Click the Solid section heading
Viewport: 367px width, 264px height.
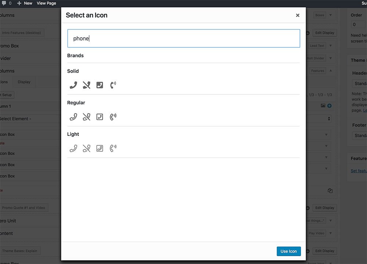point(73,71)
